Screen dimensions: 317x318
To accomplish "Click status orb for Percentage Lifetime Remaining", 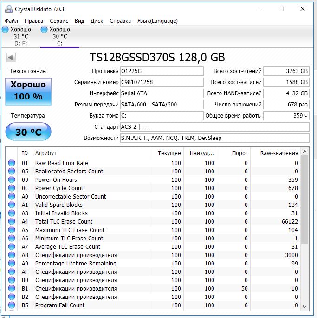I will [x=12, y=263].
